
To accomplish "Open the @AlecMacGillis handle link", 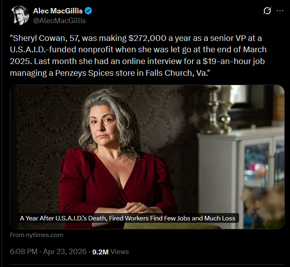I will pyautogui.click(x=59, y=20).
